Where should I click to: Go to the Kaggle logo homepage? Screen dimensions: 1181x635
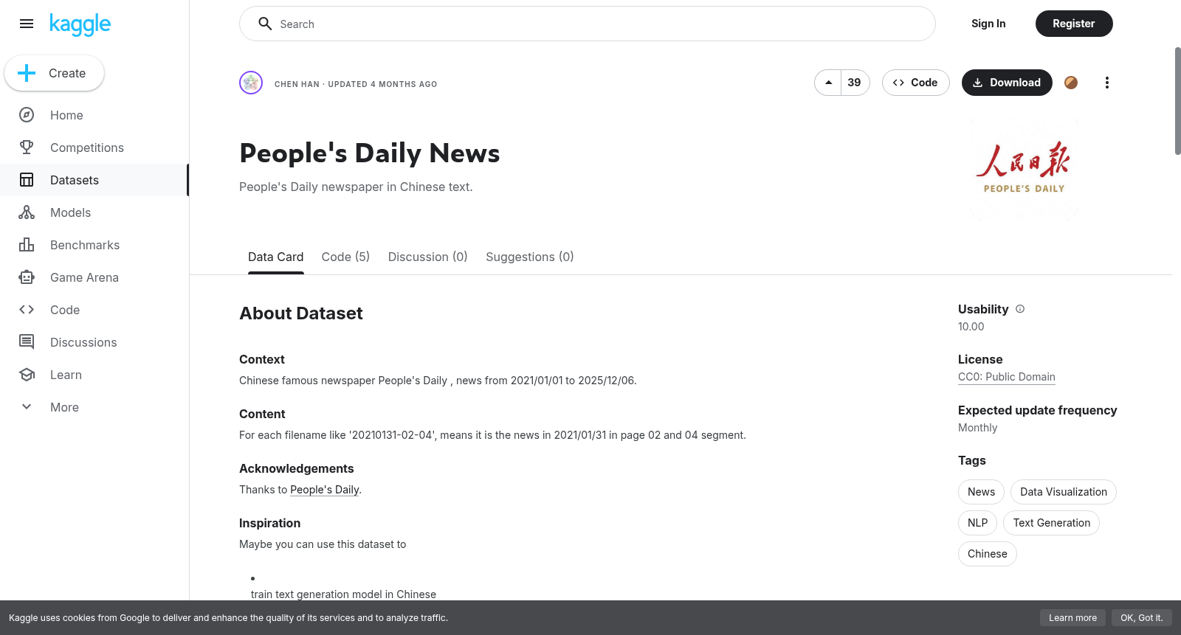click(80, 24)
